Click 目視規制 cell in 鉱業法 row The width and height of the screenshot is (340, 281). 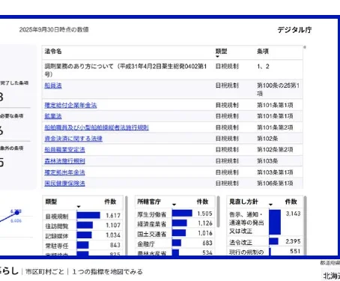click(x=227, y=116)
